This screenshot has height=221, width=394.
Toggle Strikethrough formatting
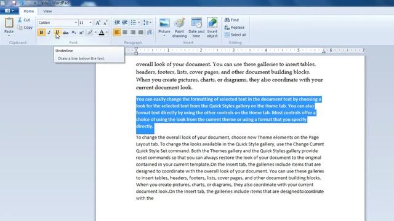pos(66,33)
